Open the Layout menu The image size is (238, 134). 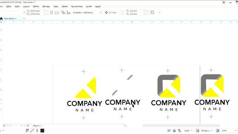26,6
